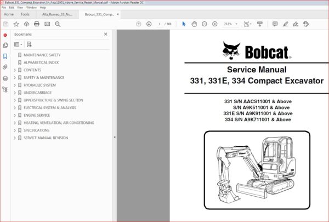The width and height of the screenshot is (329, 222).
Task: Zoom in with plus icon
Action: [x=214, y=24]
